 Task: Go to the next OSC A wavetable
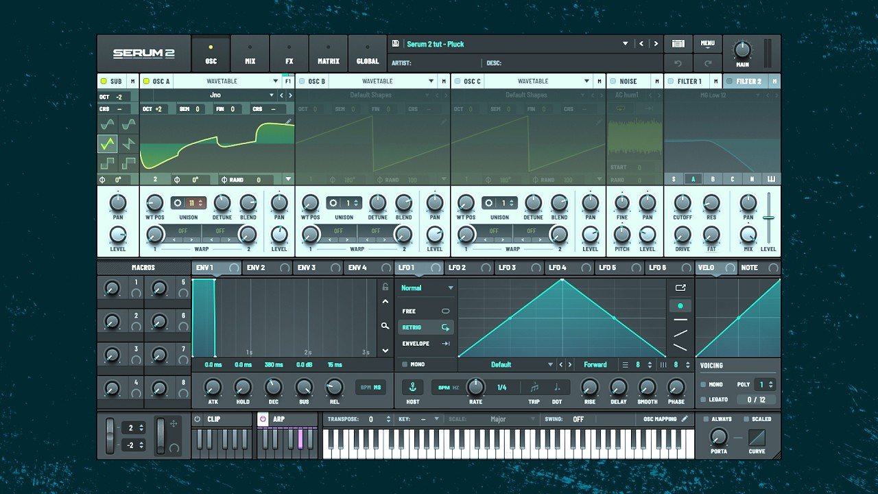(290, 95)
